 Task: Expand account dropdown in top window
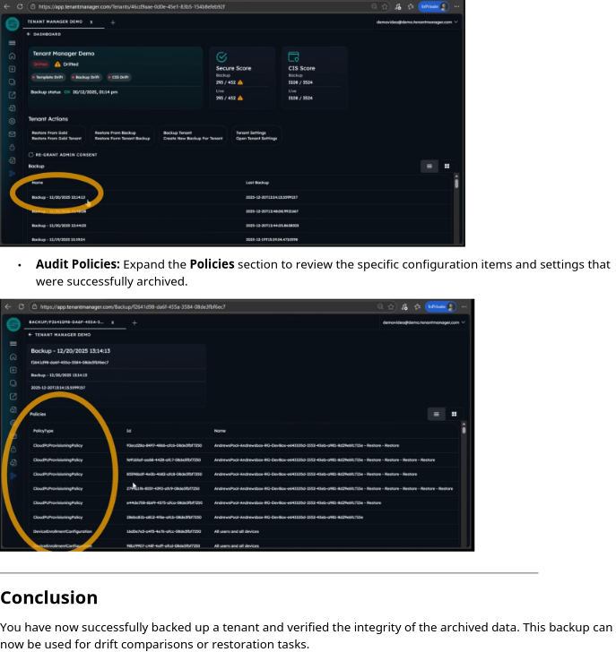tap(456, 21)
